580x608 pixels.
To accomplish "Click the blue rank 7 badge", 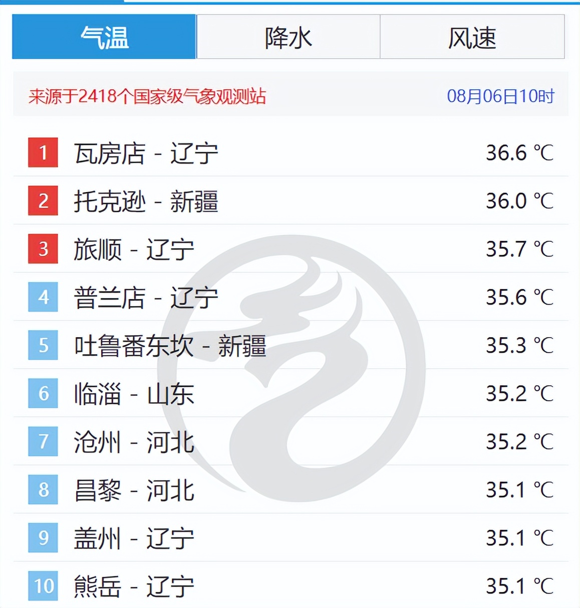I will (43, 441).
